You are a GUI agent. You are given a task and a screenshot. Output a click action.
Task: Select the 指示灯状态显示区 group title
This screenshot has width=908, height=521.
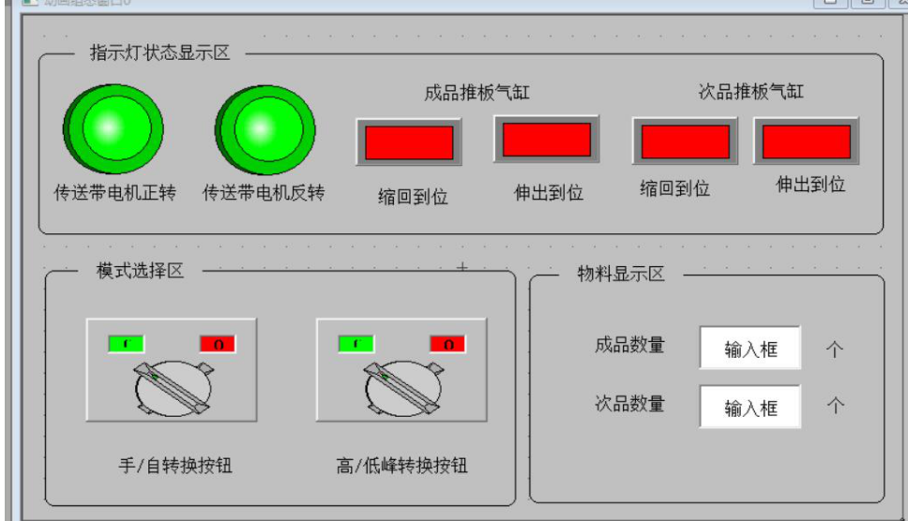(x=159, y=52)
